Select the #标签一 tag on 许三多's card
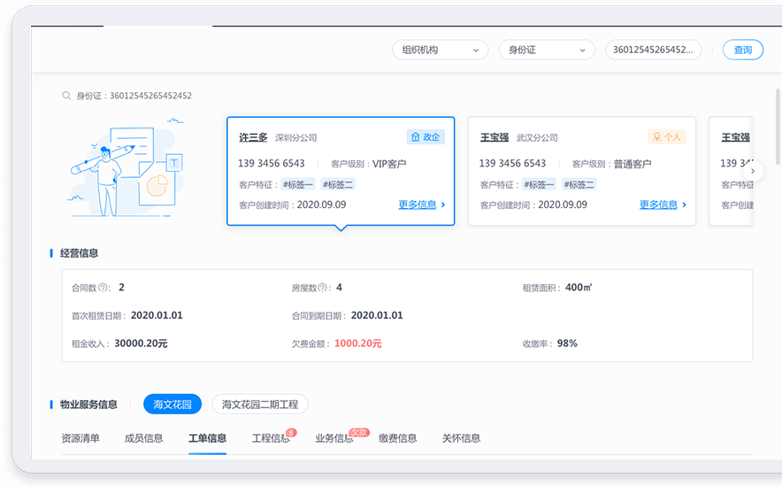The image size is (782, 487). pos(297,184)
